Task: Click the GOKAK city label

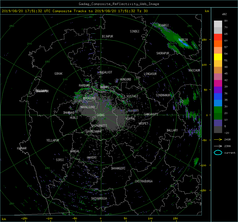Action: [58, 74]
